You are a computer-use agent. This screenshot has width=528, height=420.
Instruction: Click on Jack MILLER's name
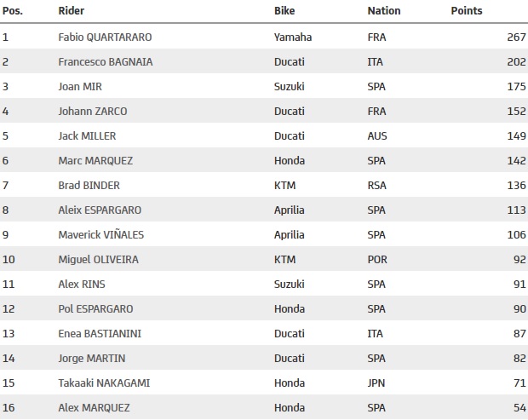87,136
